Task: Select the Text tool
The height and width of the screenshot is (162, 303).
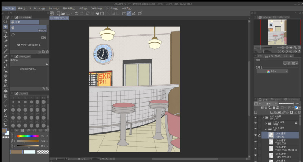Action: pyautogui.click(x=5, y=115)
